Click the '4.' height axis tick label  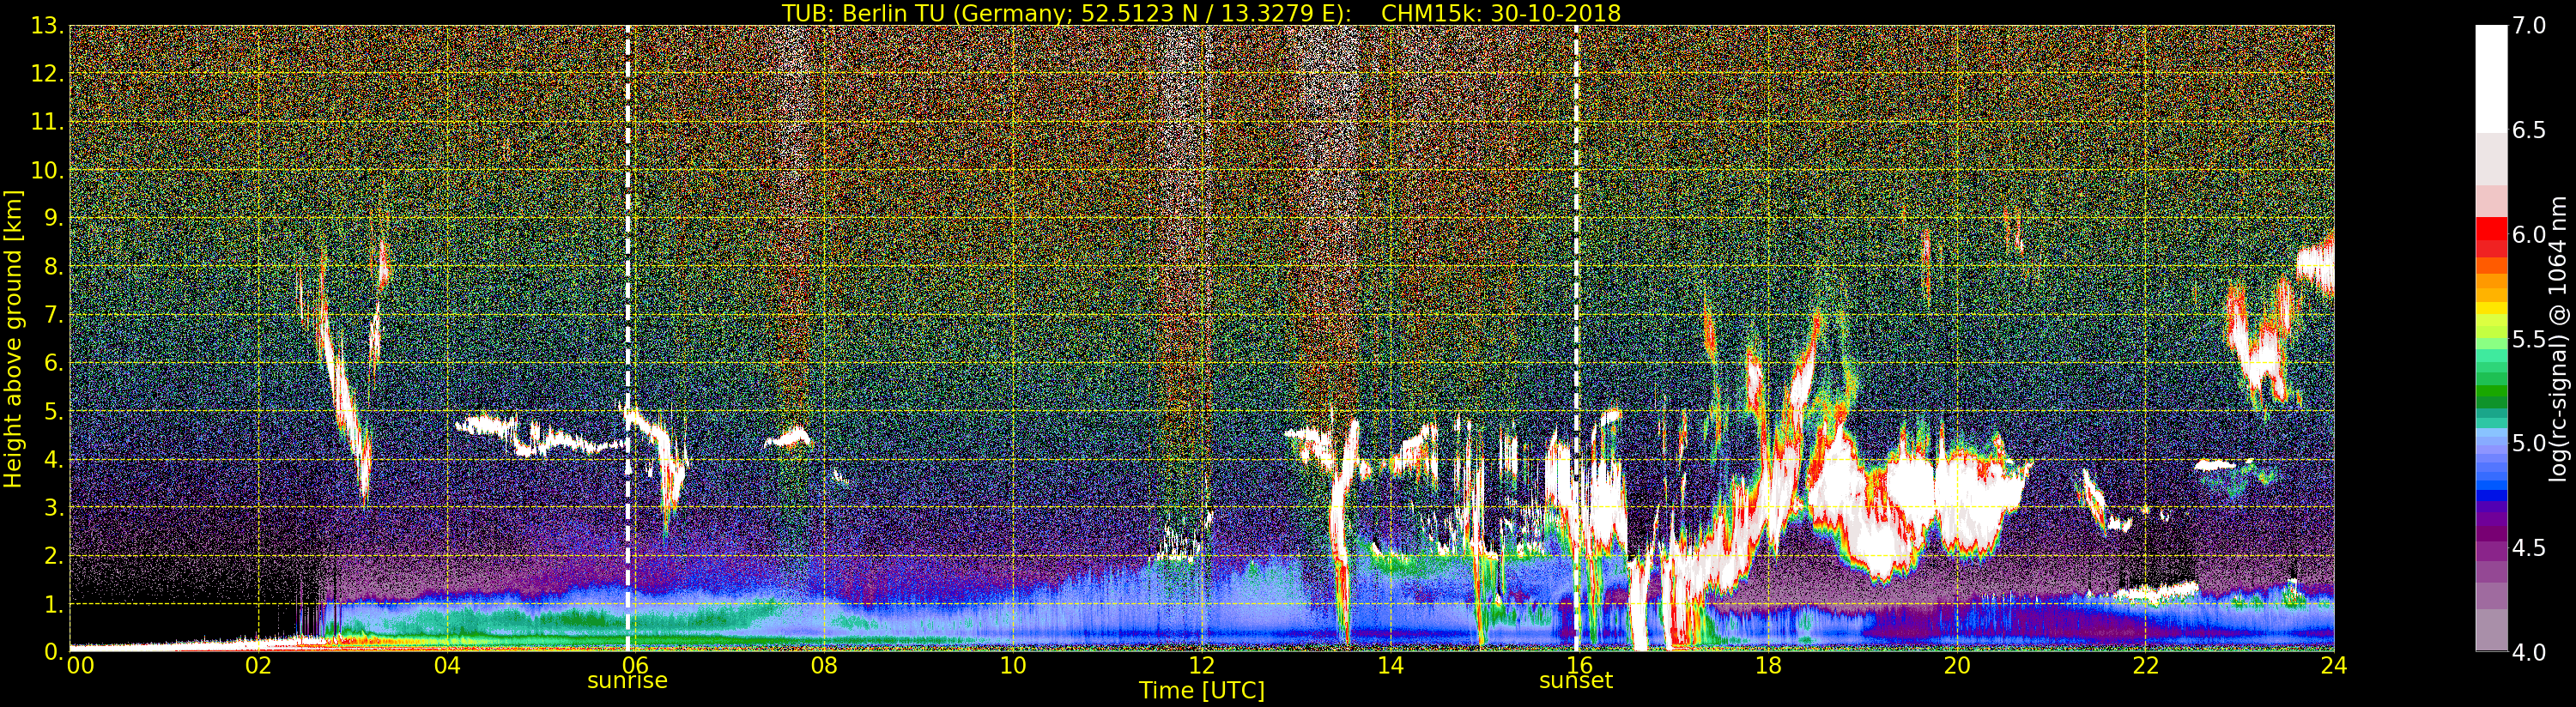point(53,460)
